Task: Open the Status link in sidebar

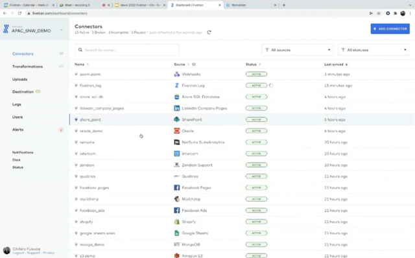Action: click(x=18, y=167)
